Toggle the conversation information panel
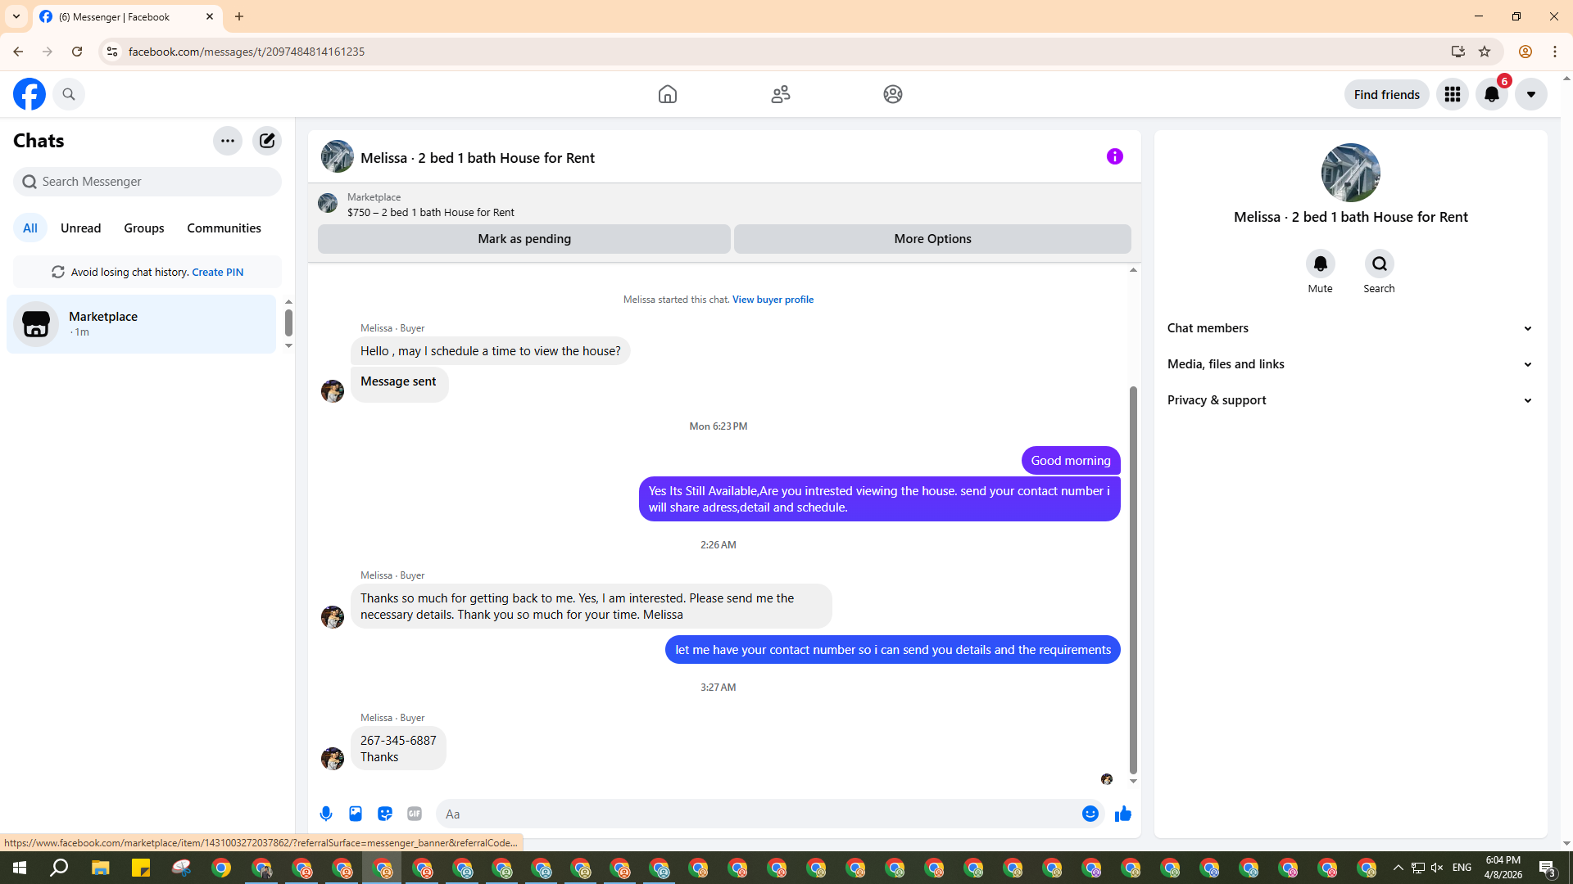This screenshot has height=884, width=1573. click(x=1114, y=156)
